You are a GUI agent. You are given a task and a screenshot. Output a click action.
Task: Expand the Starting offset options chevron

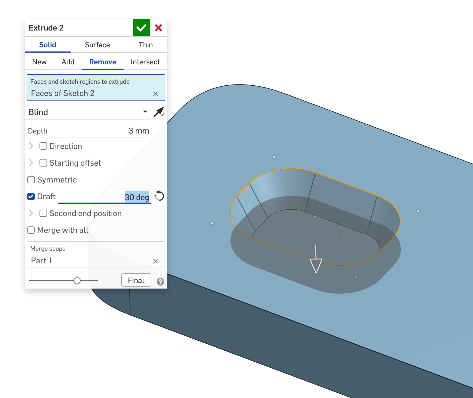click(x=31, y=163)
